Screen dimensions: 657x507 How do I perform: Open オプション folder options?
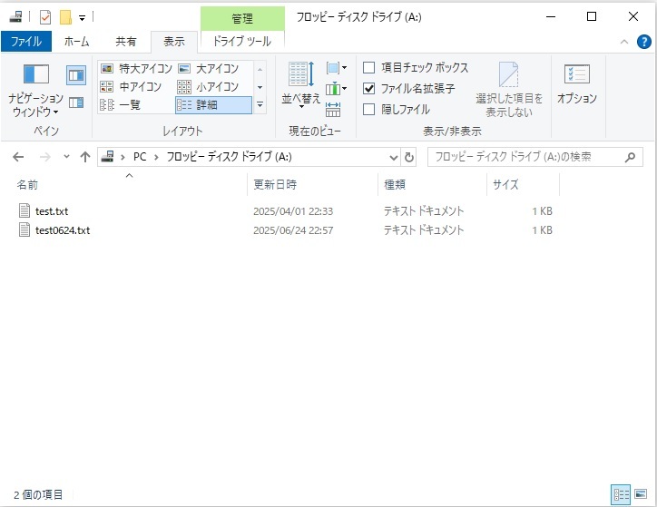tap(576, 83)
